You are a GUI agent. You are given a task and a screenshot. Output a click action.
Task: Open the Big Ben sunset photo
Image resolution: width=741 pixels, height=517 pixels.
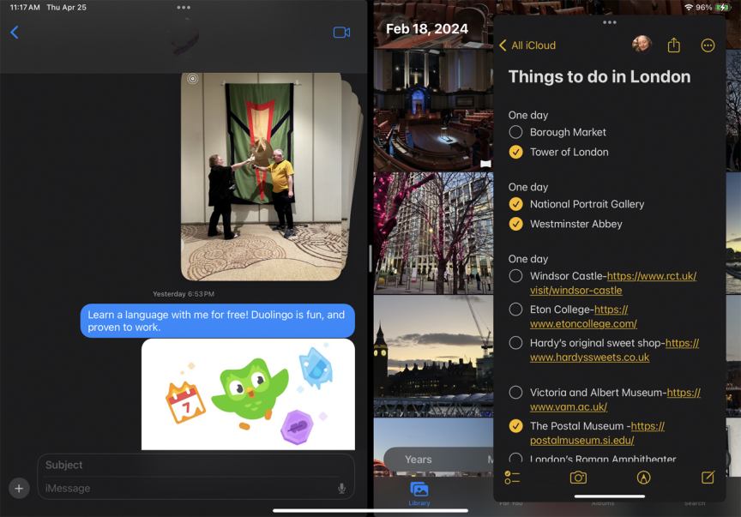pos(433,356)
